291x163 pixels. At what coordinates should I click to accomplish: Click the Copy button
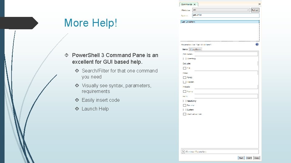click(x=257, y=158)
